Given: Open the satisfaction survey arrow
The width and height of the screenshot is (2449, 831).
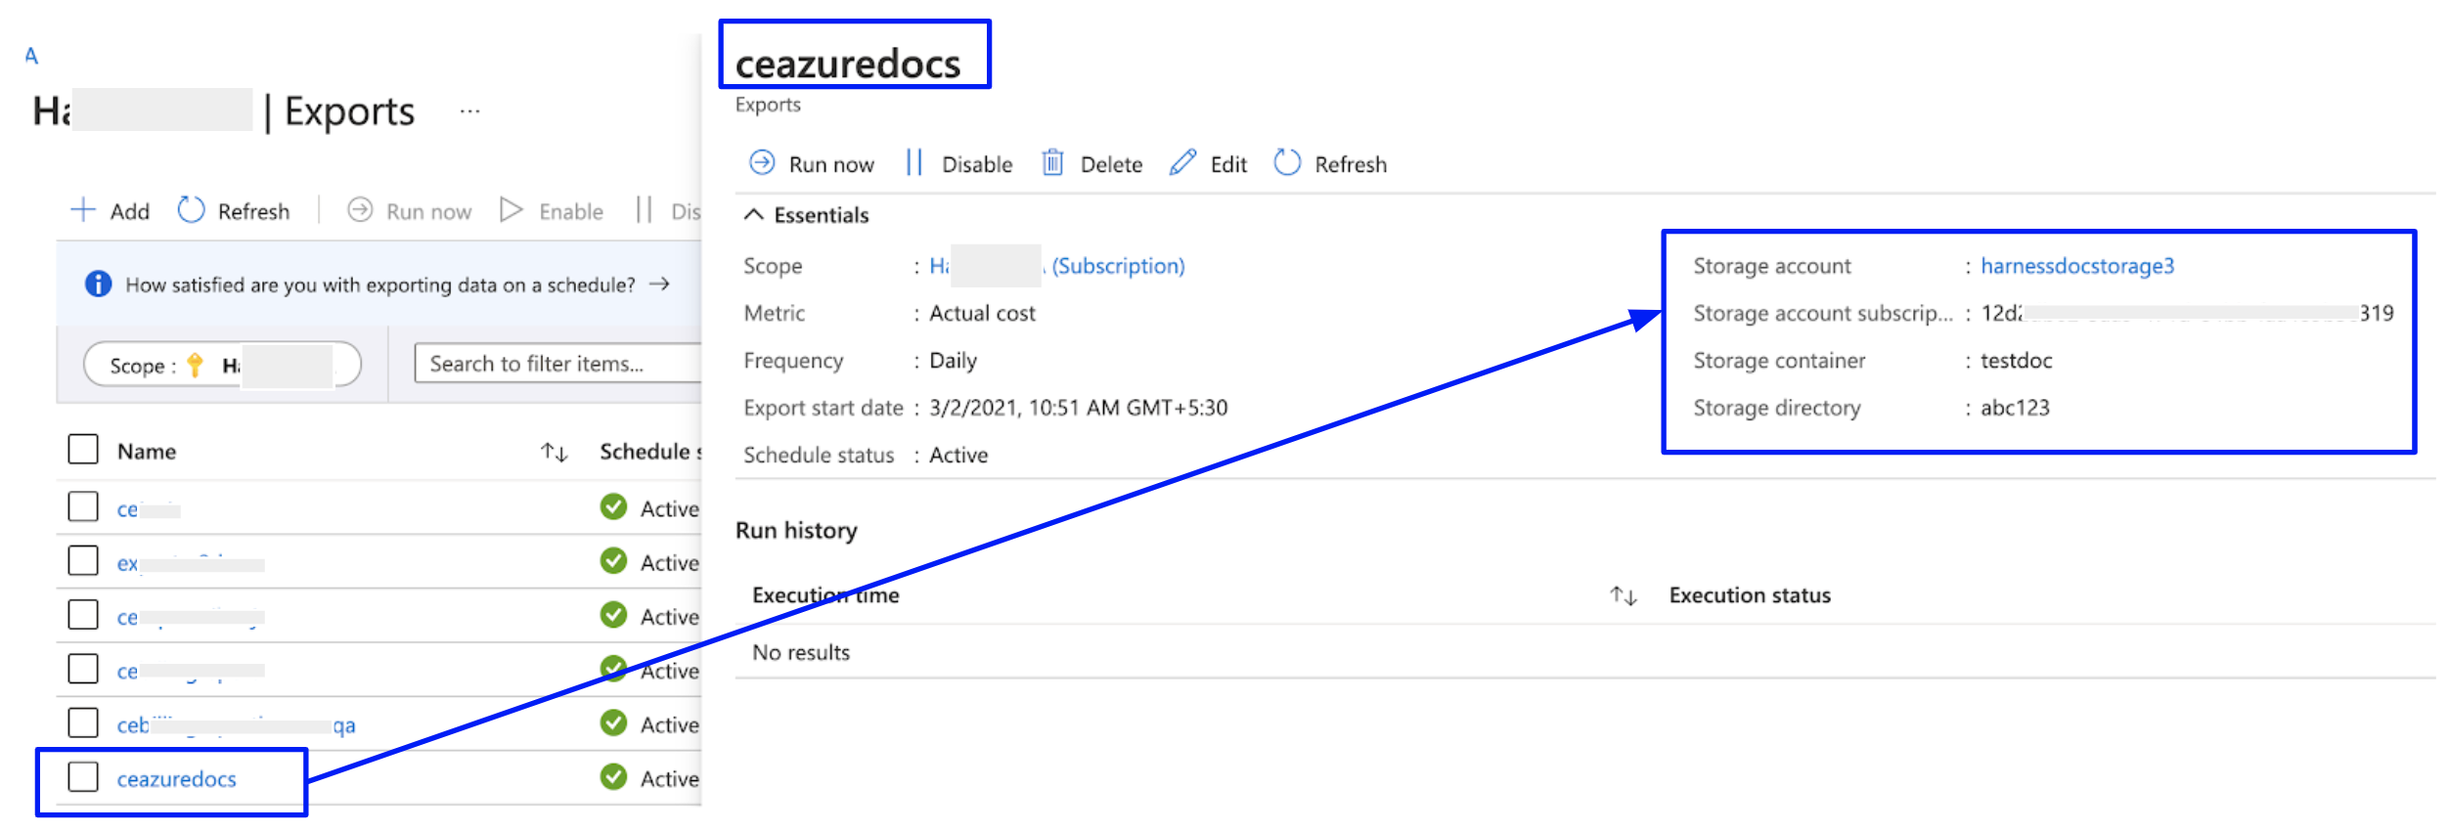Looking at the screenshot, I should (x=661, y=284).
